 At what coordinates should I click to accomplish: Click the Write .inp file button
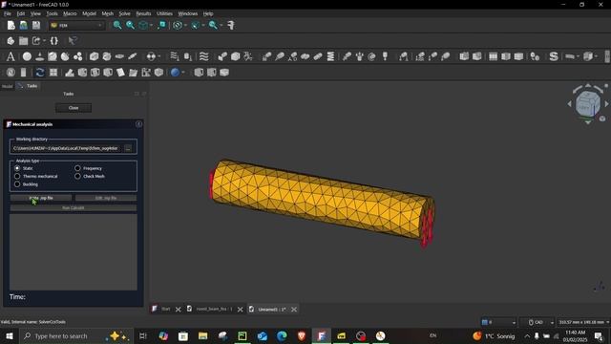(41, 198)
